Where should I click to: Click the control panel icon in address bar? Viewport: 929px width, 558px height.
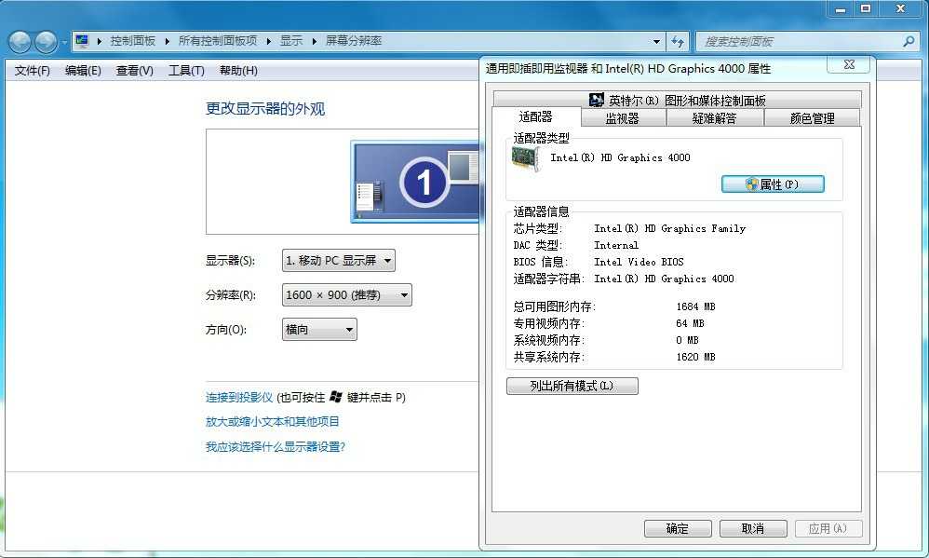pos(82,41)
